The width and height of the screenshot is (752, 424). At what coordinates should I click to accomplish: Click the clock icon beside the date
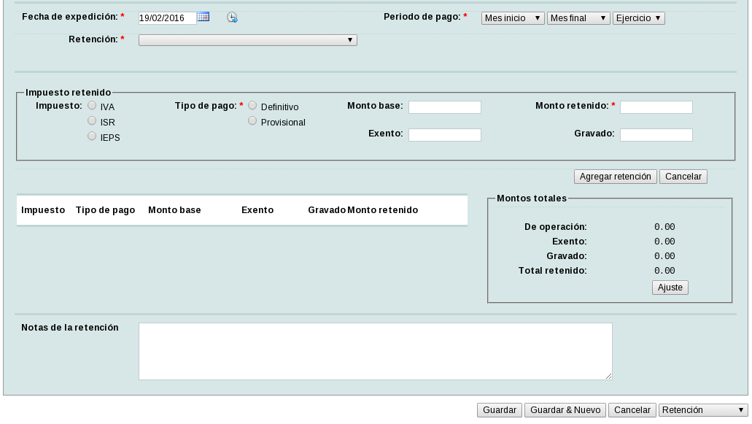coord(232,18)
